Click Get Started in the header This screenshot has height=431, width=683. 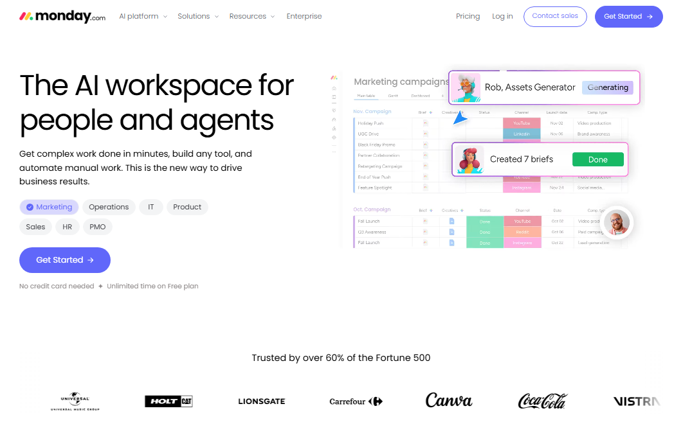(x=628, y=17)
